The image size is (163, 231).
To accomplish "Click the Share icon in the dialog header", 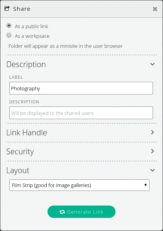I will (7, 8).
